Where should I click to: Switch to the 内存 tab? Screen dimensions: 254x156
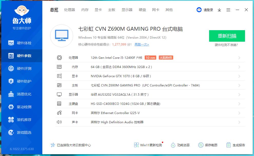click(x=85, y=10)
